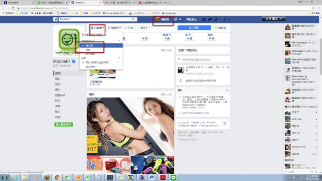Screen dimensions: 322x181
Task: Go back with the browser back arrow
Action: pyautogui.click(x=3, y=8)
